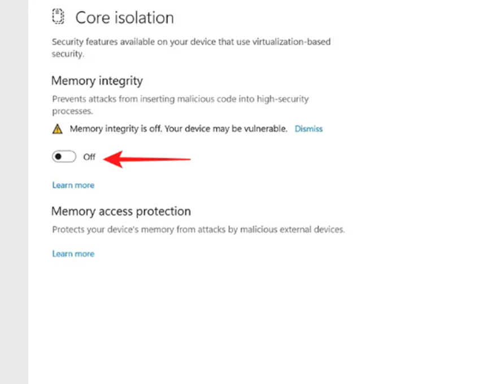Click the word 'security.' under Core isolation

pyautogui.click(x=68, y=54)
